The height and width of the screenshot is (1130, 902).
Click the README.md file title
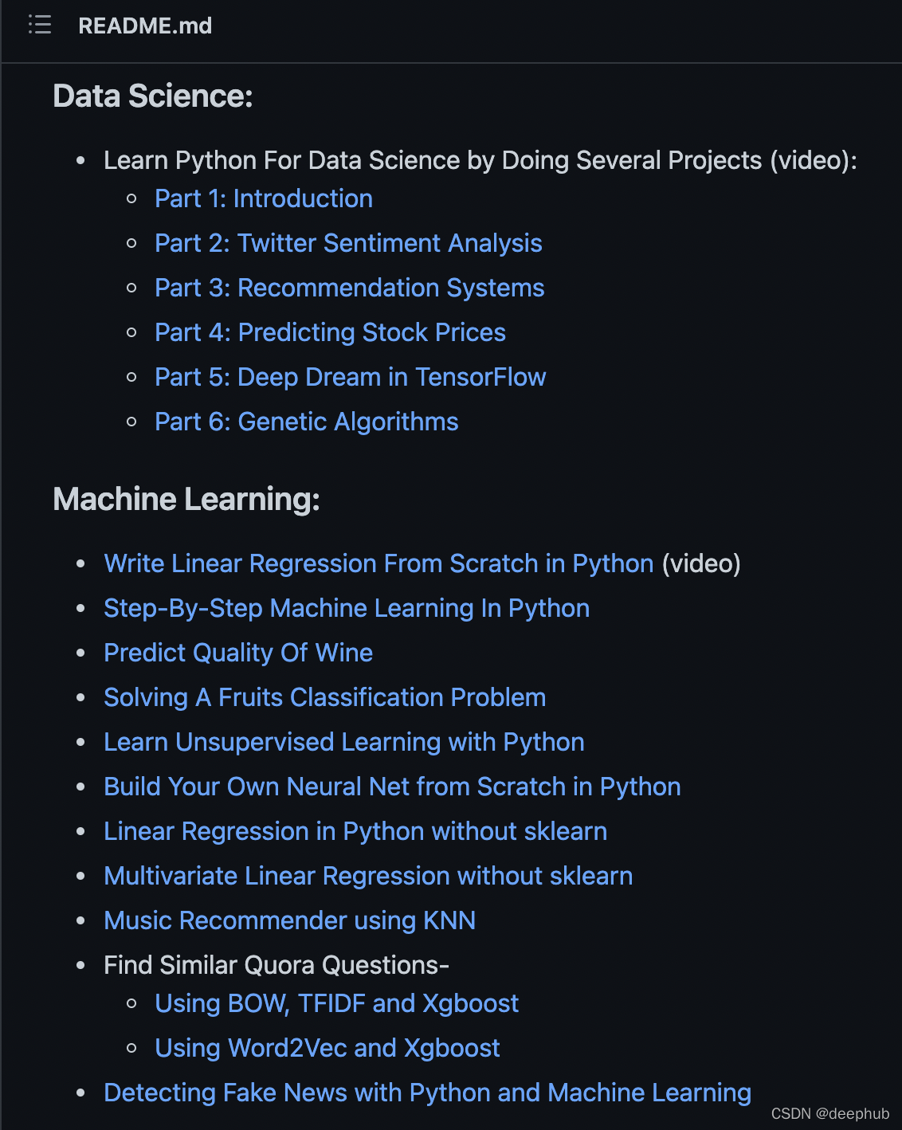(145, 26)
